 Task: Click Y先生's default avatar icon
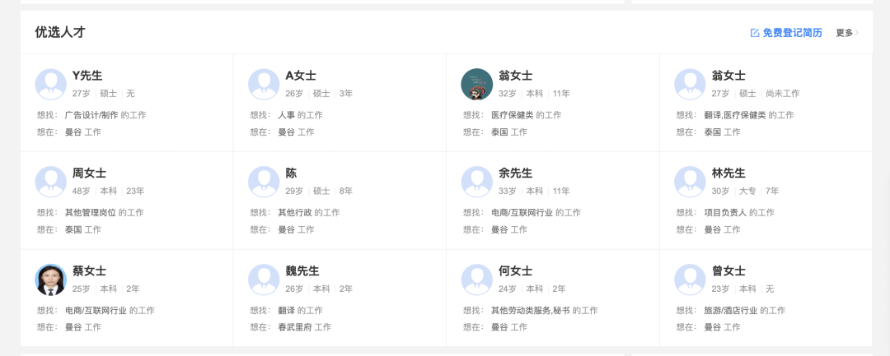pos(51,84)
